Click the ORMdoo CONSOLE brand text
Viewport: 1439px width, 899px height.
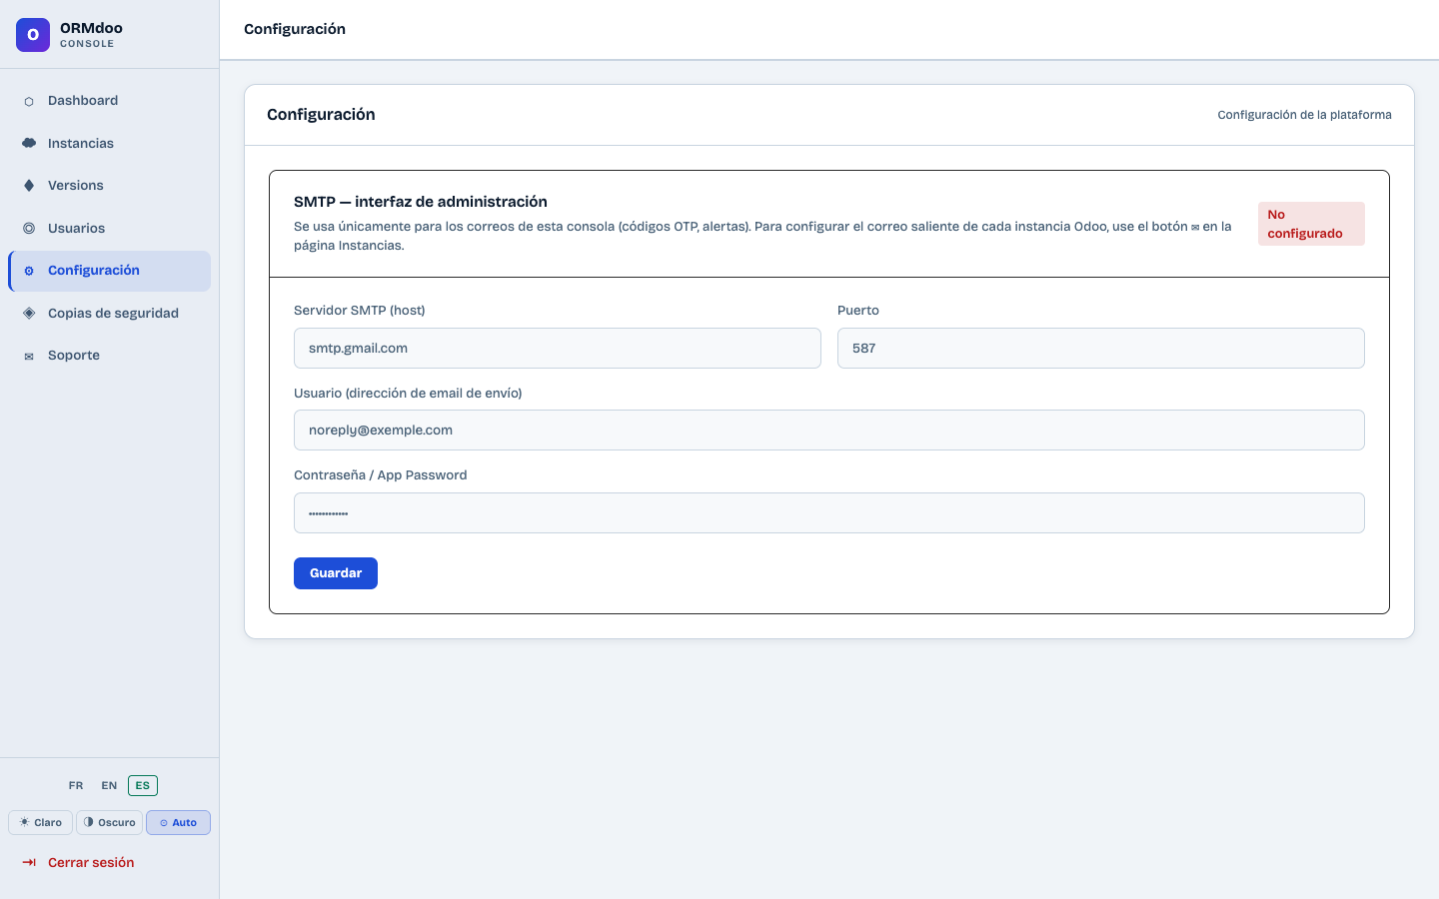click(x=91, y=35)
